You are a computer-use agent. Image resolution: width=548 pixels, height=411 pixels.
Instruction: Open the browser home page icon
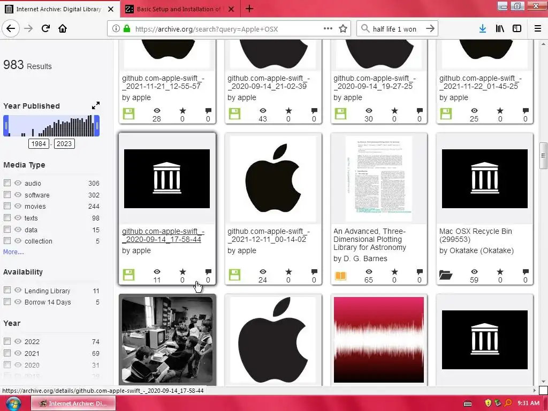pyautogui.click(x=63, y=28)
